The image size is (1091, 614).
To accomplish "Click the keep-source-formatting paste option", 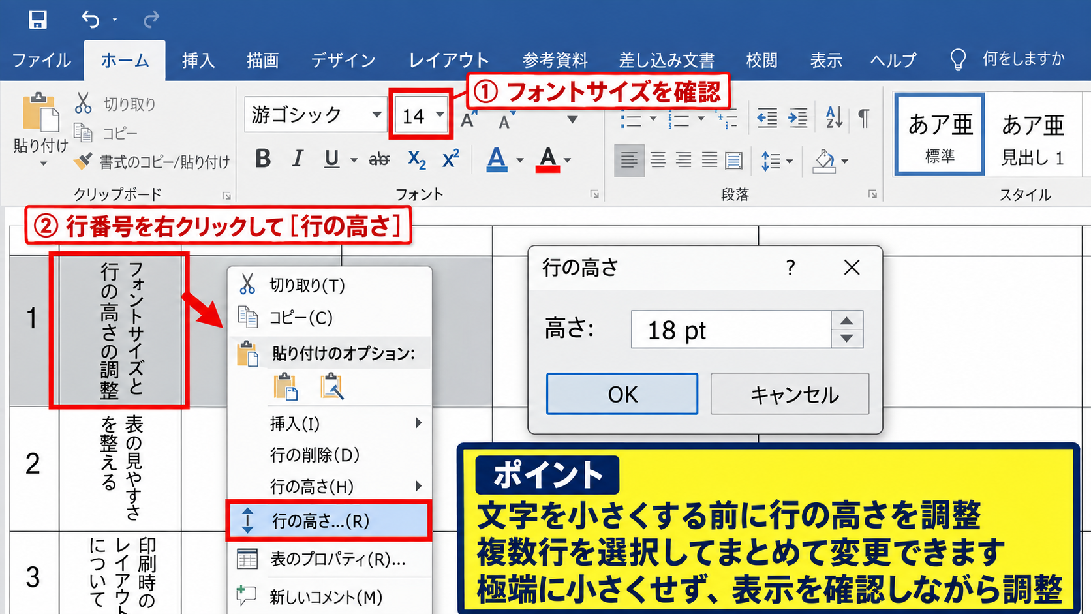I will coord(286,386).
